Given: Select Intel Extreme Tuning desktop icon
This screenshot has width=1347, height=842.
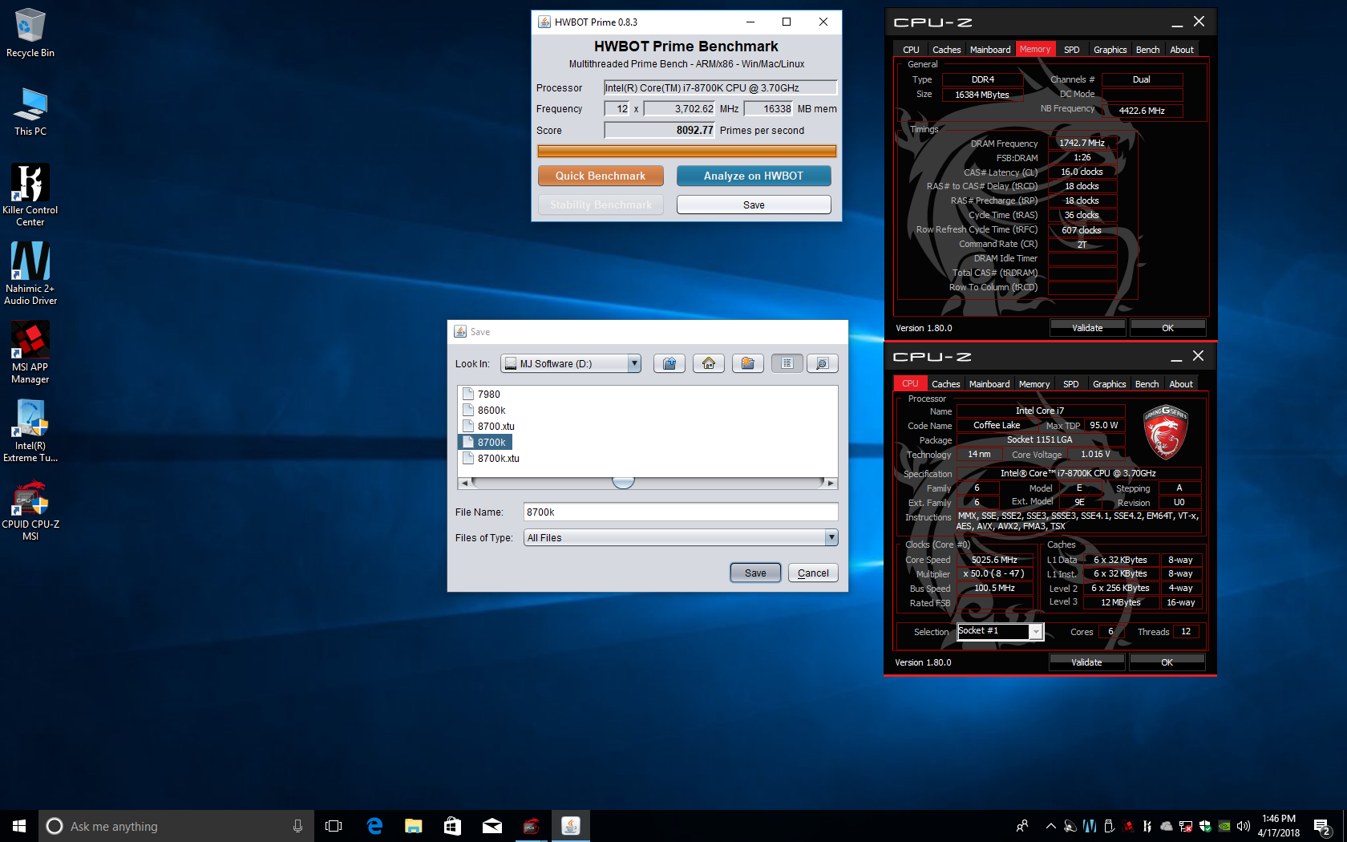Looking at the screenshot, I should click(30, 431).
